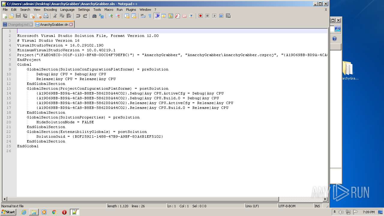The height and width of the screenshot is (216, 384).
Task: Open the Edit menu
Action: pos(14,10)
